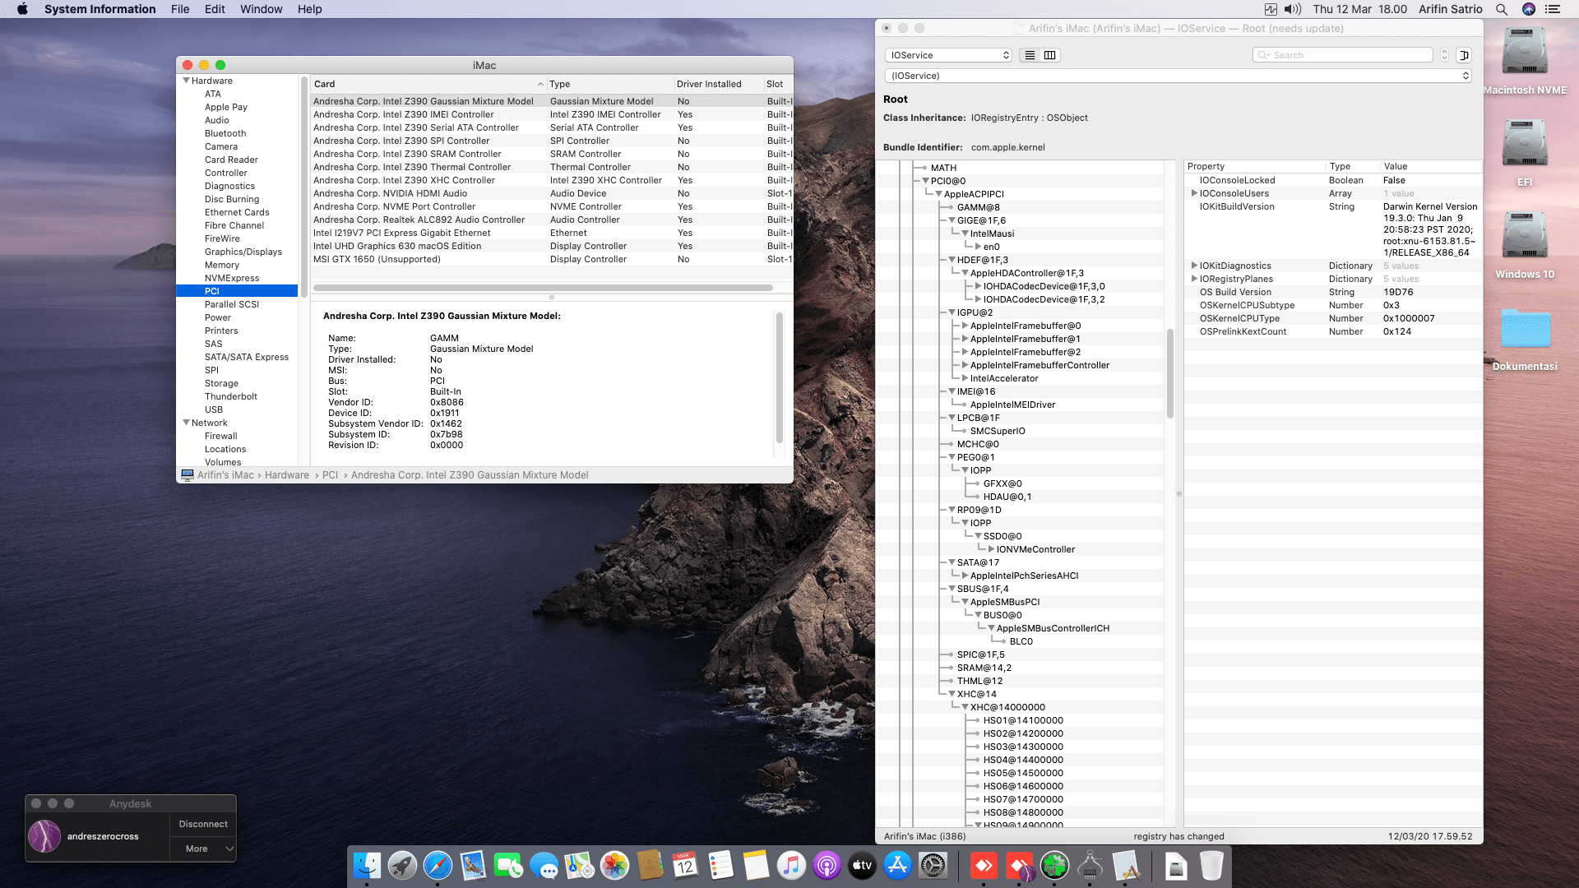The height and width of the screenshot is (888, 1579).
Task: Open the Calendar app in the Dock
Action: click(x=685, y=865)
